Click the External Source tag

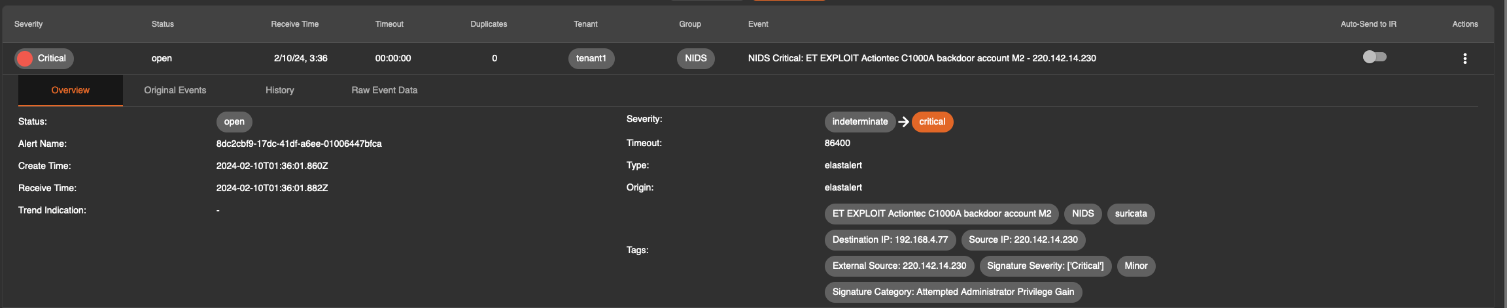coord(899,266)
